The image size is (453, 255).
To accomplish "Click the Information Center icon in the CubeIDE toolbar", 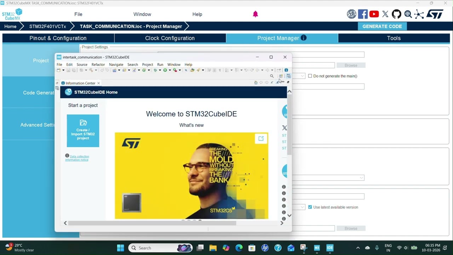I will point(286,70).
